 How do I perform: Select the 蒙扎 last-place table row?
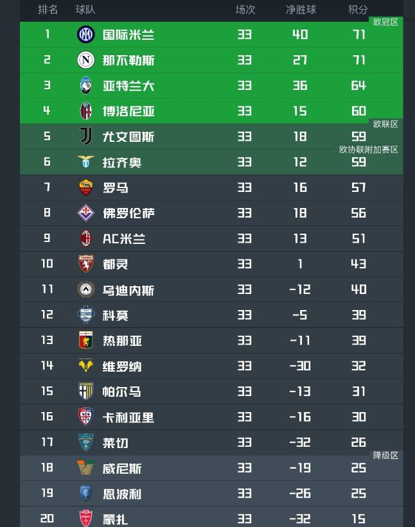pyautogui.click(x=211, y=518)
